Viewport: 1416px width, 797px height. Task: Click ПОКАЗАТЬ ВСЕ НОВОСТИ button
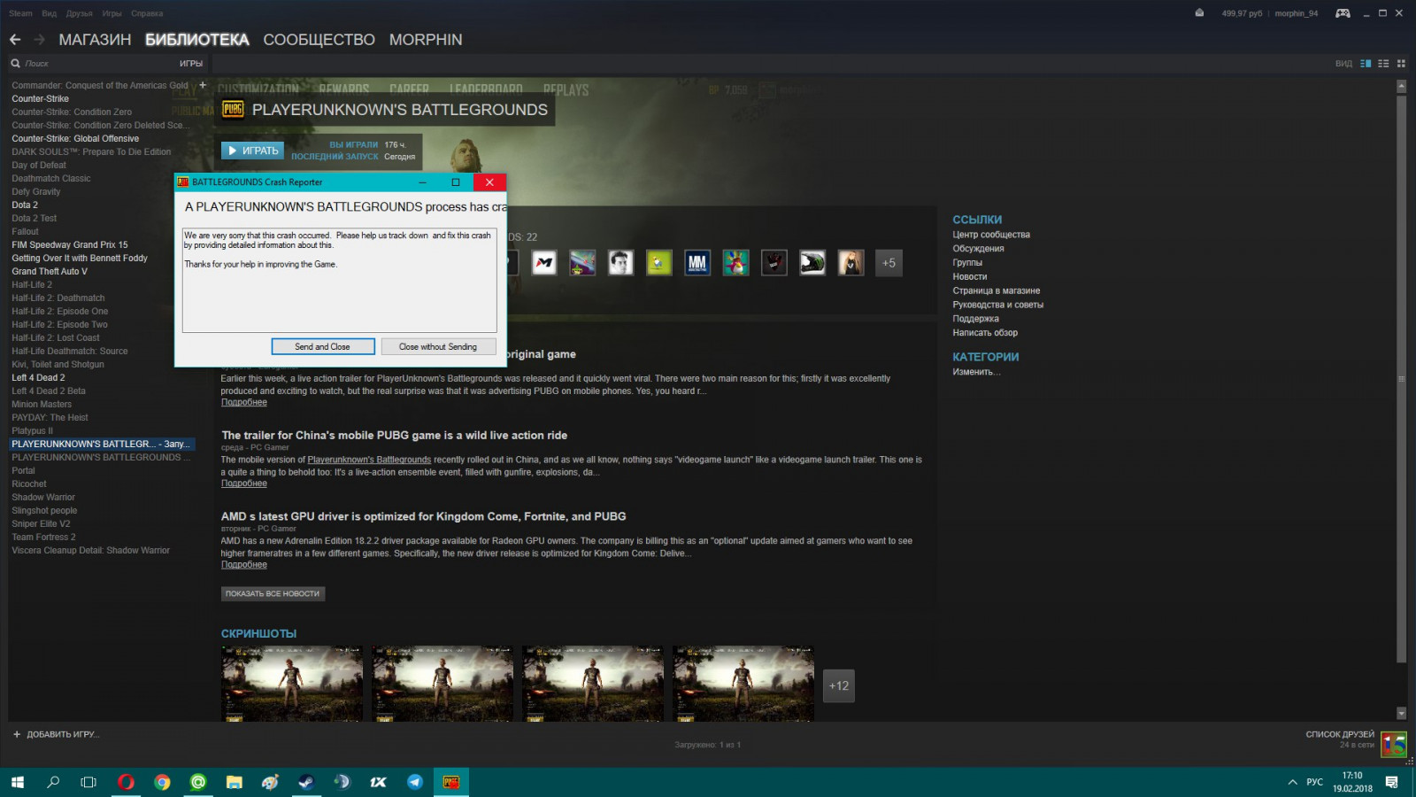tap(273, 593)
